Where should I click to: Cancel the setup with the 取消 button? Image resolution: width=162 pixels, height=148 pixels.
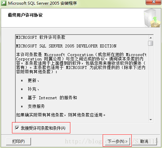144,141
